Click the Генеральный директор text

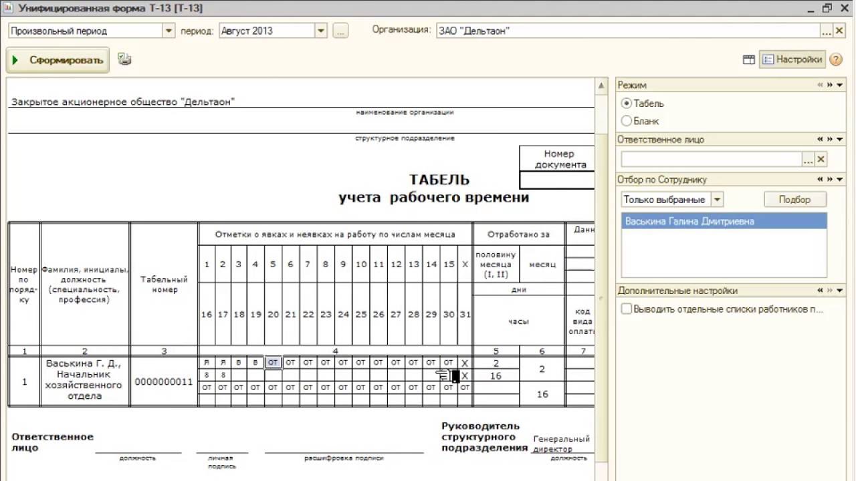point(561,444)
